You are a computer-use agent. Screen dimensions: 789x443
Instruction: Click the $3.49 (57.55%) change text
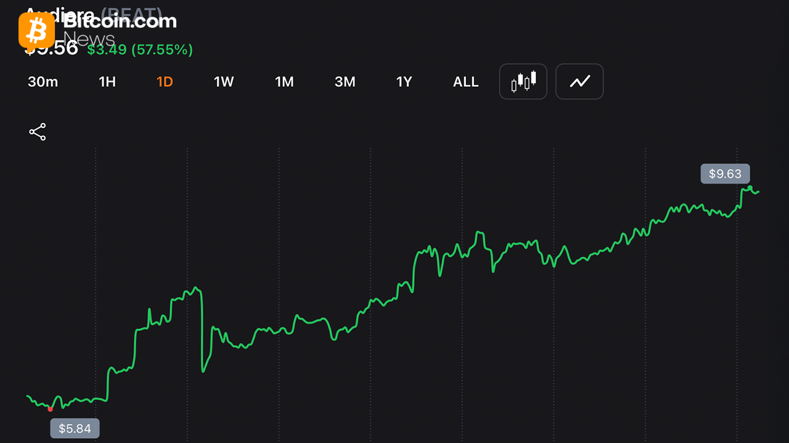click(x=140, y=50)
